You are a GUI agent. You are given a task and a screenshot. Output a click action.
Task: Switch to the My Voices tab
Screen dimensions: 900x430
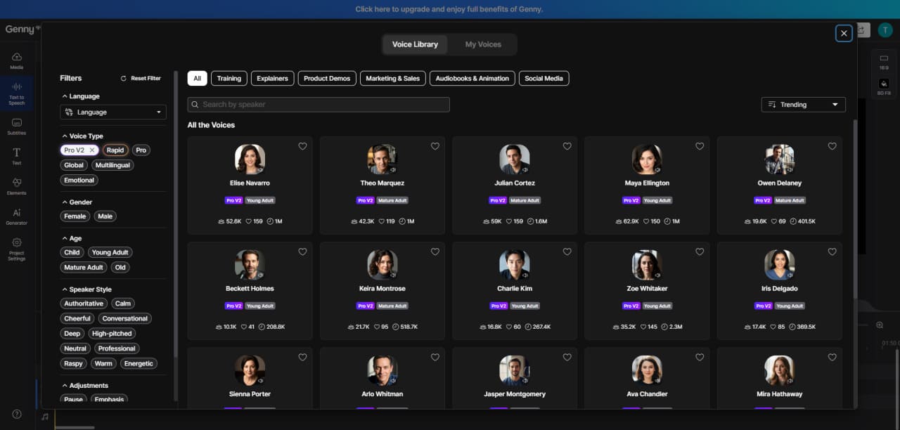pyautogui.click(x=483, y=44)
